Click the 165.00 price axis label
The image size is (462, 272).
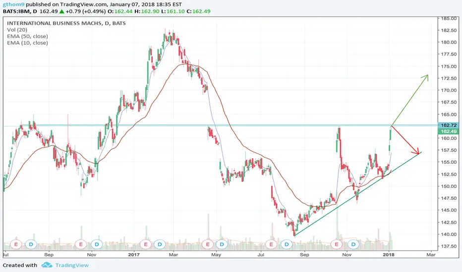[449, 114]
